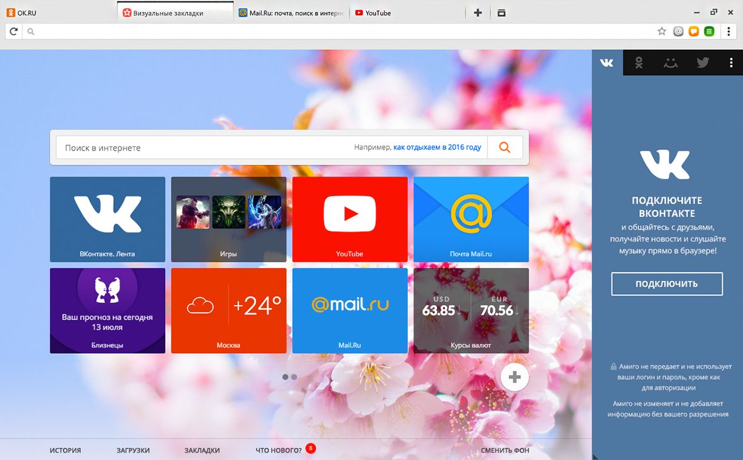This screenshot has height=460, width=743.
Task: Reload the current page
Action: 13,31
